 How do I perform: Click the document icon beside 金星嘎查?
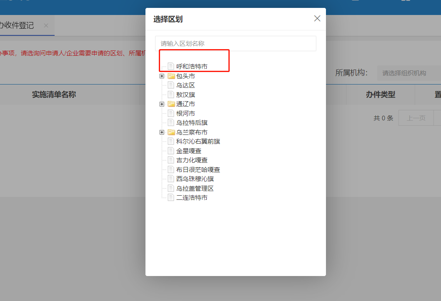pyautogui.click(x=171, y=151)
